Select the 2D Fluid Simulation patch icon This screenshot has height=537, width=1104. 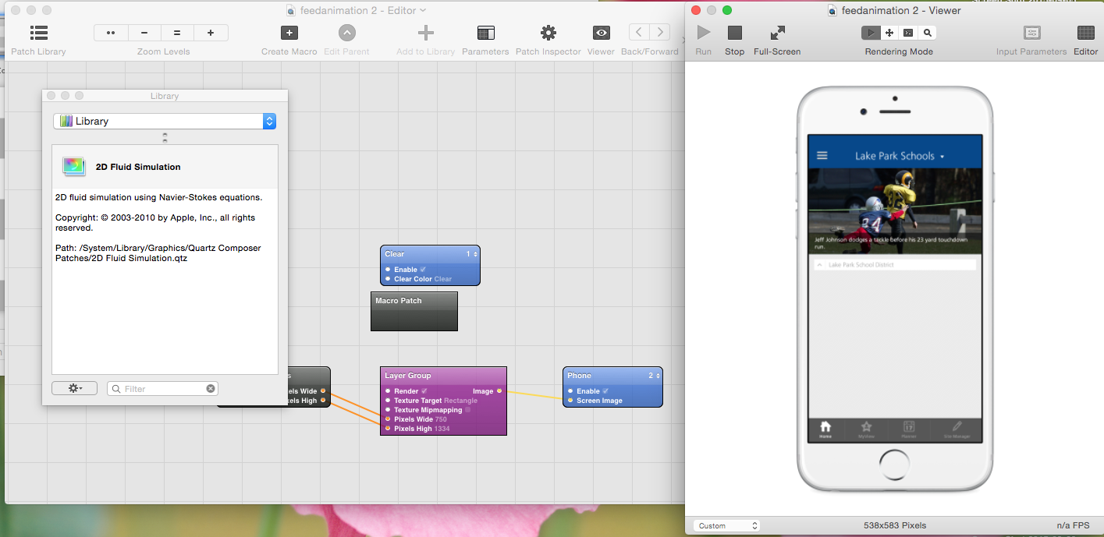click(x=74, y=166)
